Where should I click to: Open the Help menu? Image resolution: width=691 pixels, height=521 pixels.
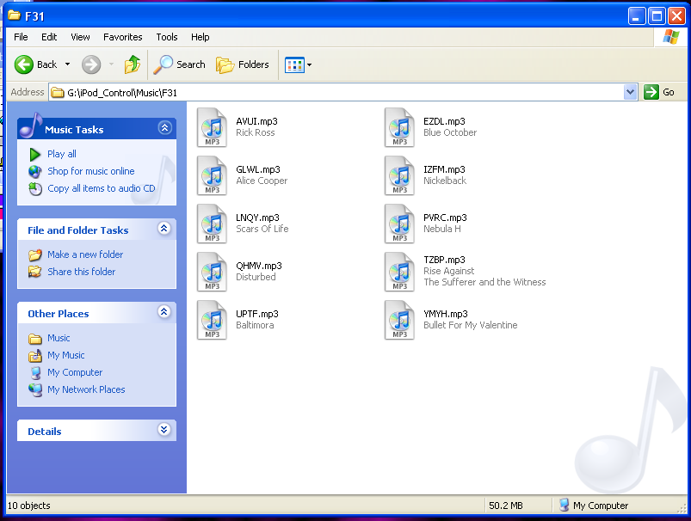201,37
